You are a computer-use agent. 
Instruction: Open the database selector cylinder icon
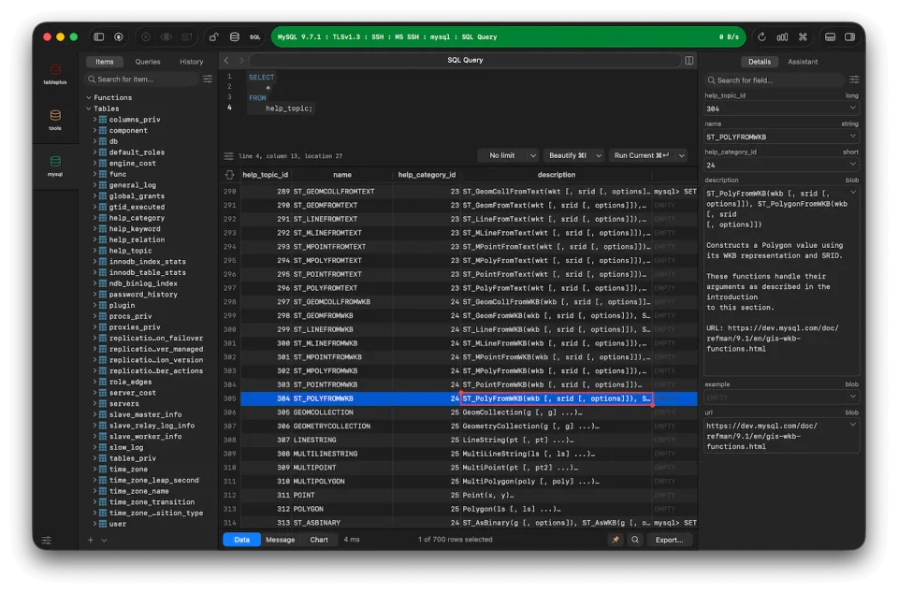[234, 36]
